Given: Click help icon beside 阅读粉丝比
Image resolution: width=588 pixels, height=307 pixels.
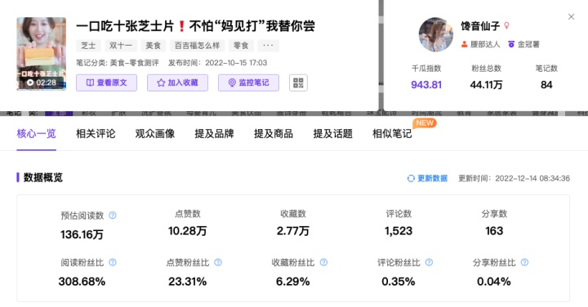Looking at the screenshot, I should point(113,262).
